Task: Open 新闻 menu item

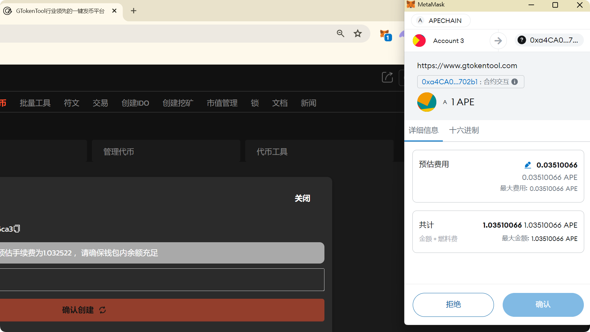Action: (309, 103)
